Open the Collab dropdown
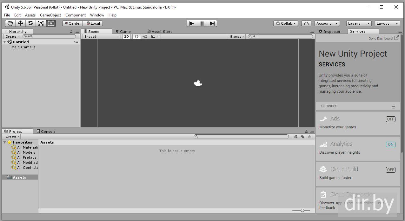The height and width of the screenshot is (221, 405). click(x=286, y=23)
